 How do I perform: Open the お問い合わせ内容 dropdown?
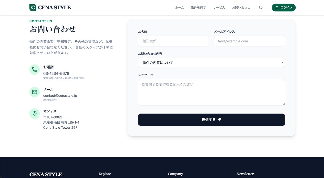pos(211,63)
